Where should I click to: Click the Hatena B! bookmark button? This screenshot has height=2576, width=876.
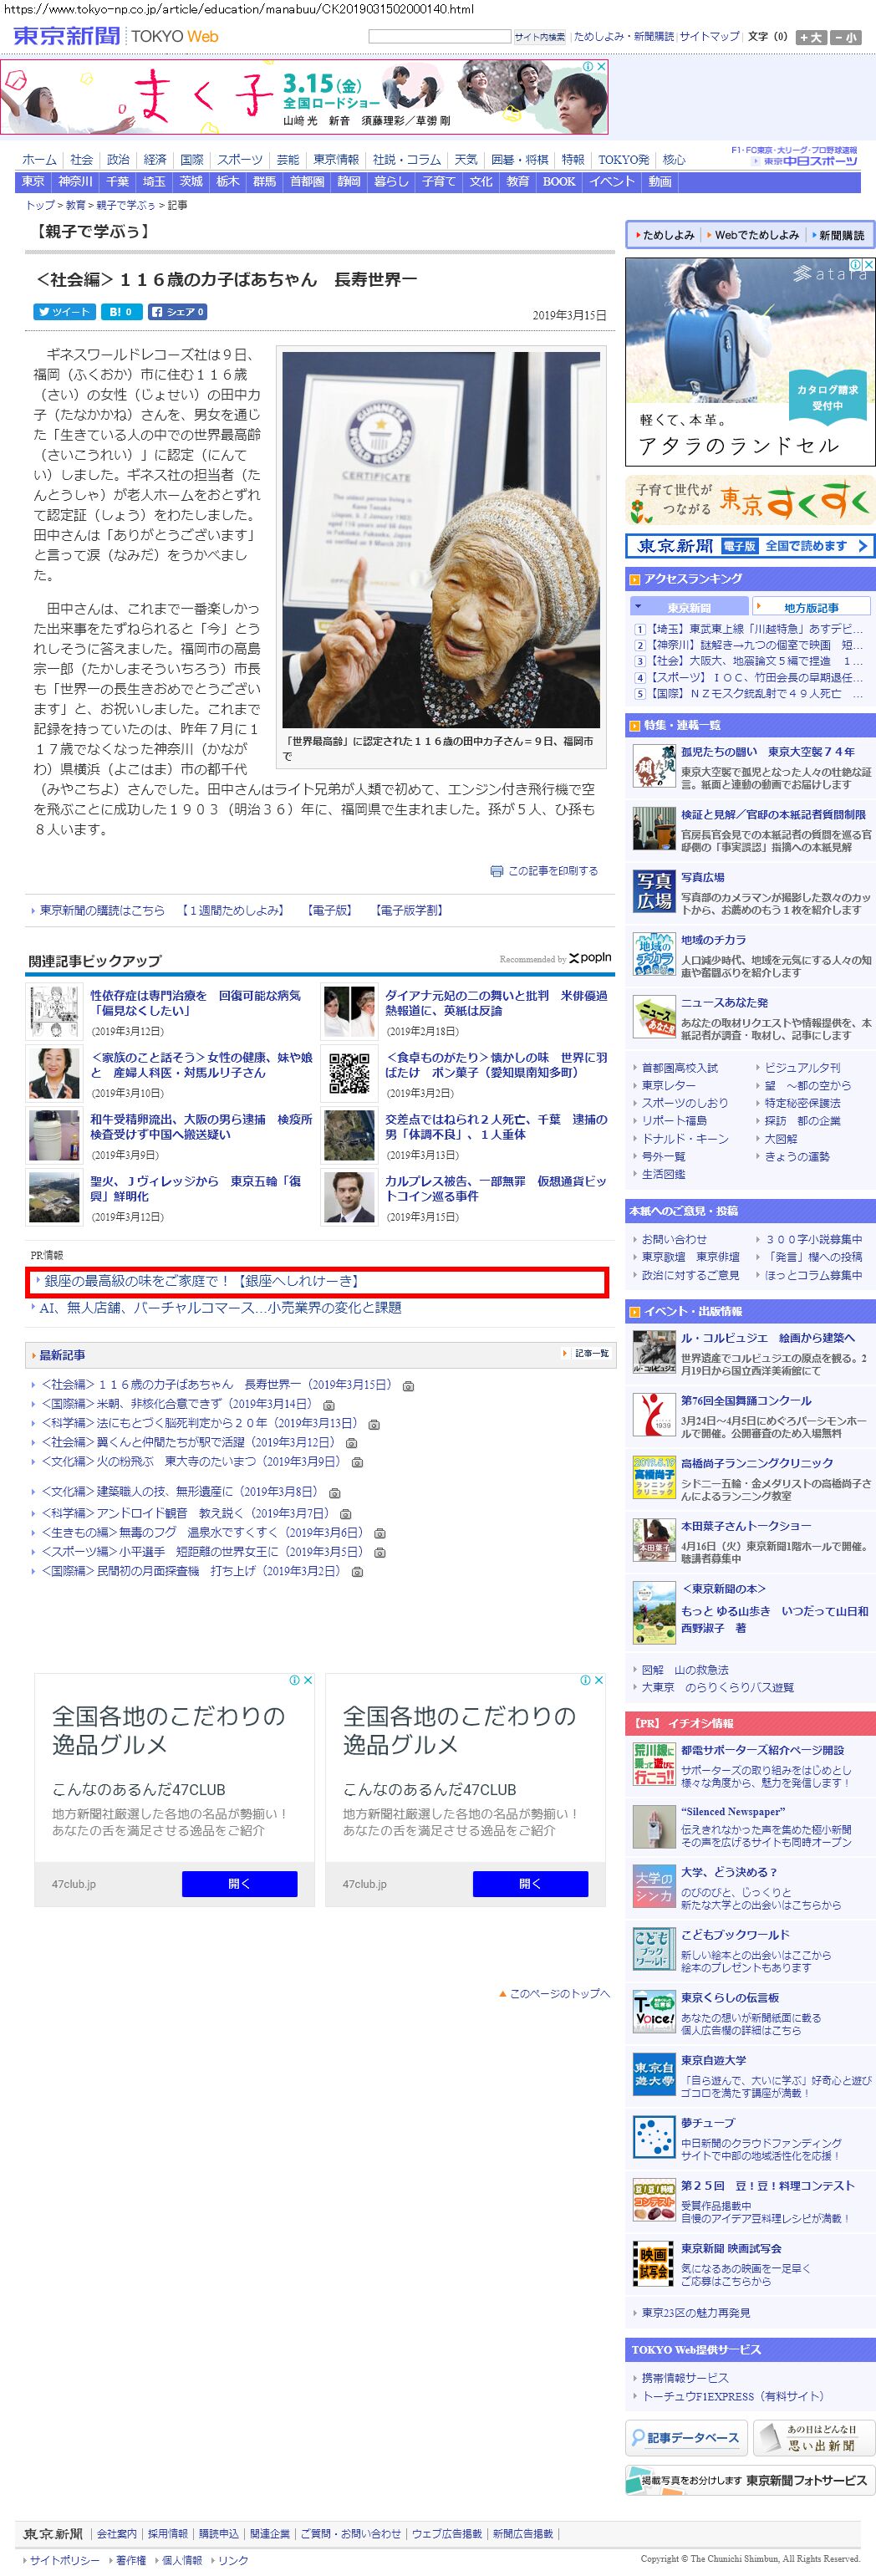coord(121,312)
